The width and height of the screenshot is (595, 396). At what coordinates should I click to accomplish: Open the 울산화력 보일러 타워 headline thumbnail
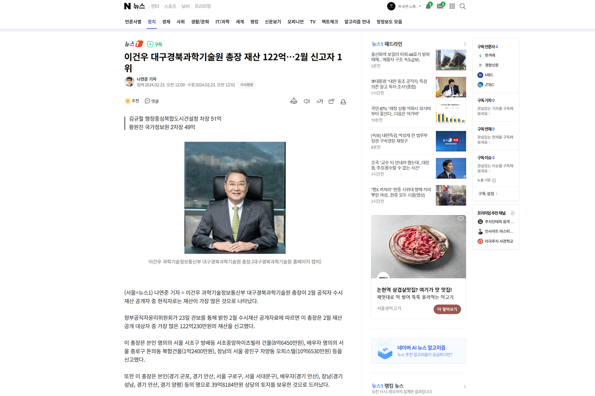coord(451,60)
